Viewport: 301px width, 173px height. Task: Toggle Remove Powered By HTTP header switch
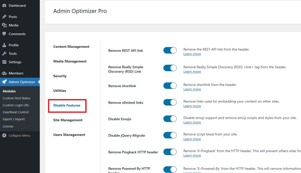pos(170,169)
